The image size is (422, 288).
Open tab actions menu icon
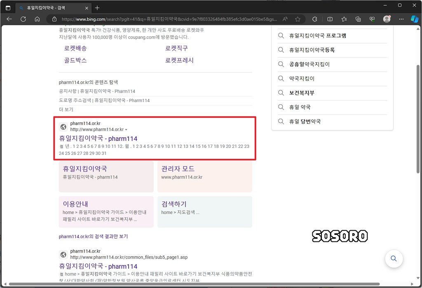click(8, 8)
